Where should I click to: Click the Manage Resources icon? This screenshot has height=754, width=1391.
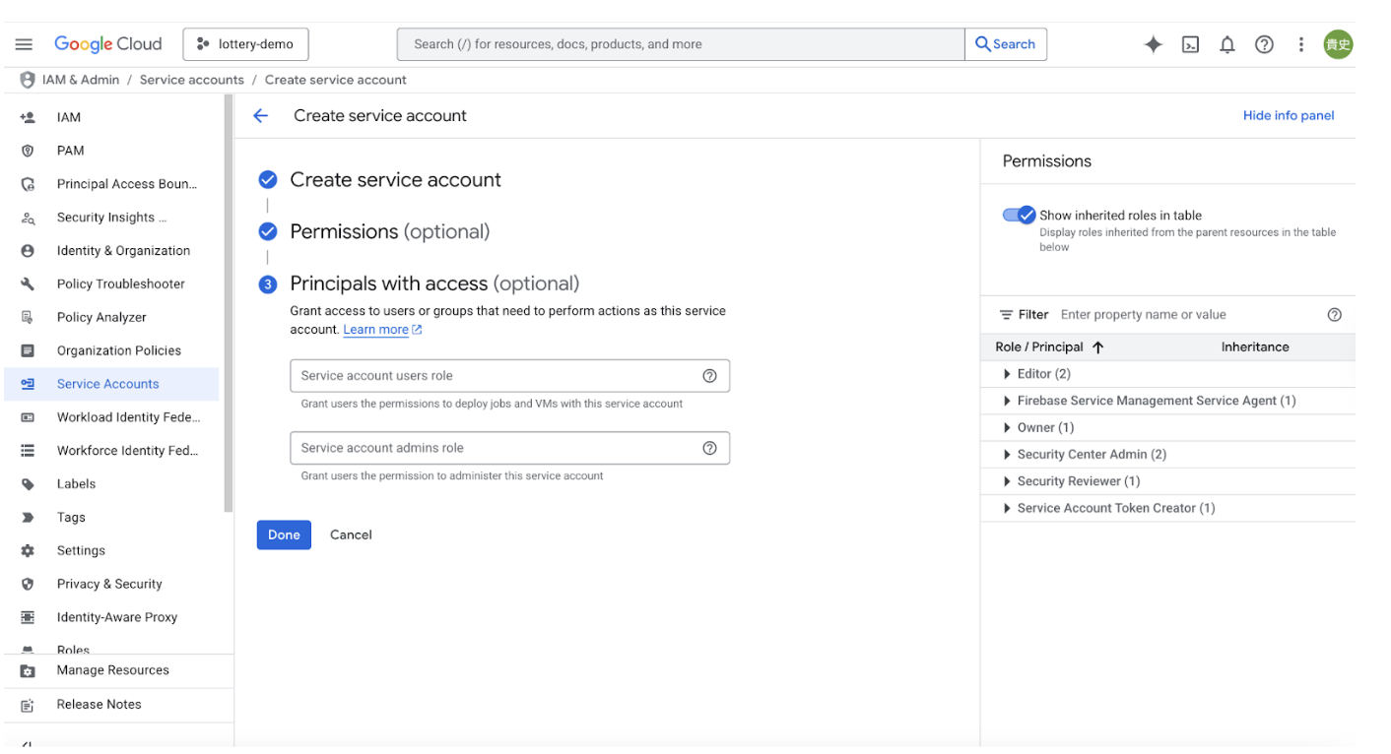click(x=28, y=670)
